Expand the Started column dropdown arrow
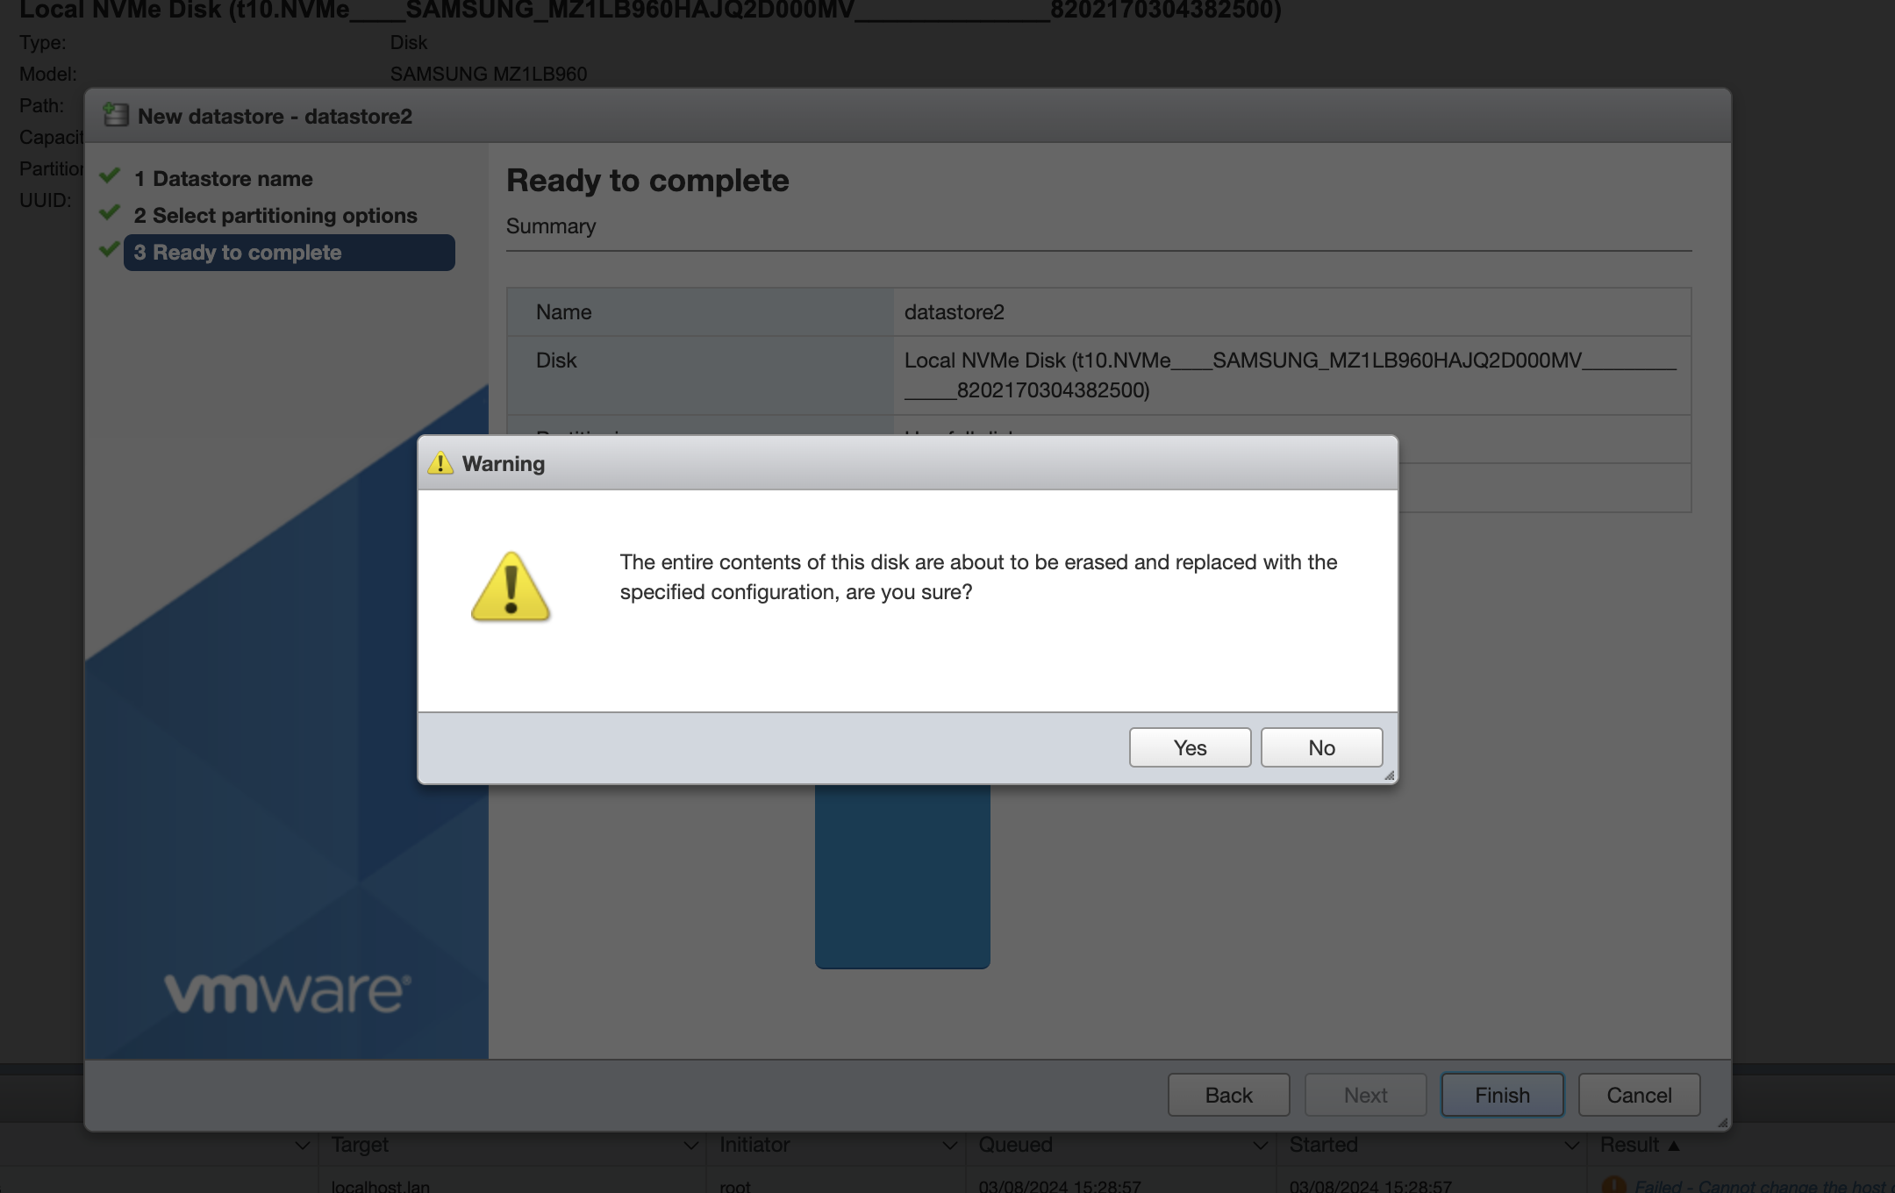Screen dimensions: 1895x1193 pos(1571,1145)
